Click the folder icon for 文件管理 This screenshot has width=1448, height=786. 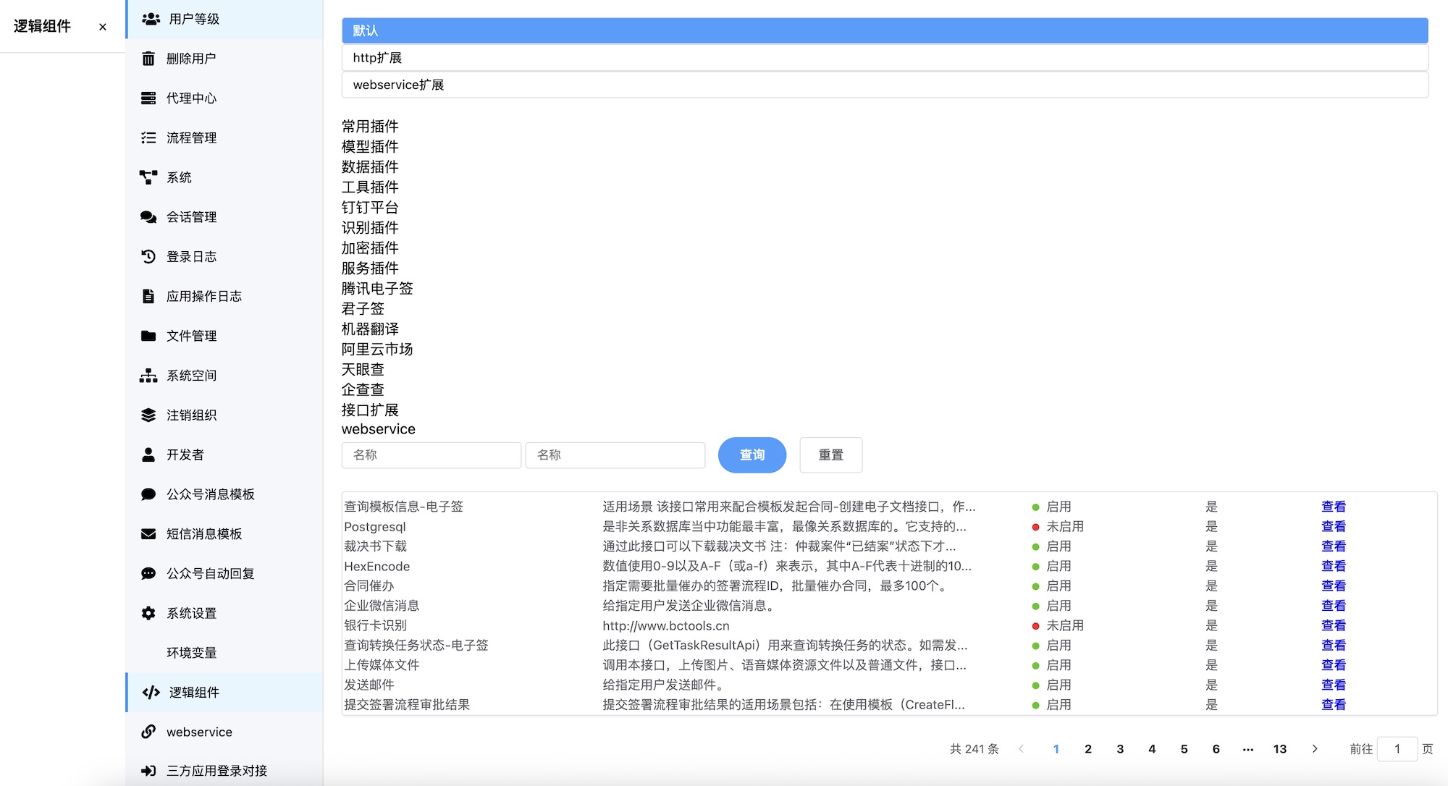click(x=148, y=336)
